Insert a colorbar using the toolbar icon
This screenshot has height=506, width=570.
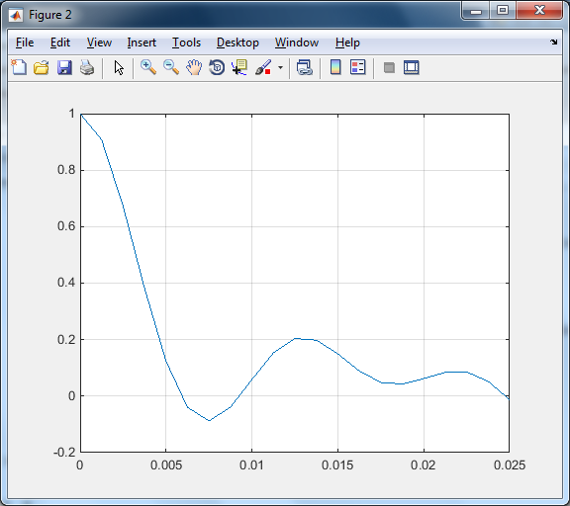[x=335, y=67]
